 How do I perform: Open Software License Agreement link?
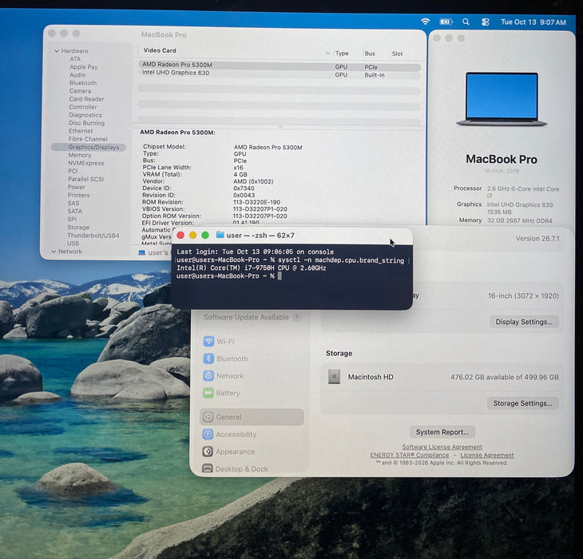(x=442, y=447)
